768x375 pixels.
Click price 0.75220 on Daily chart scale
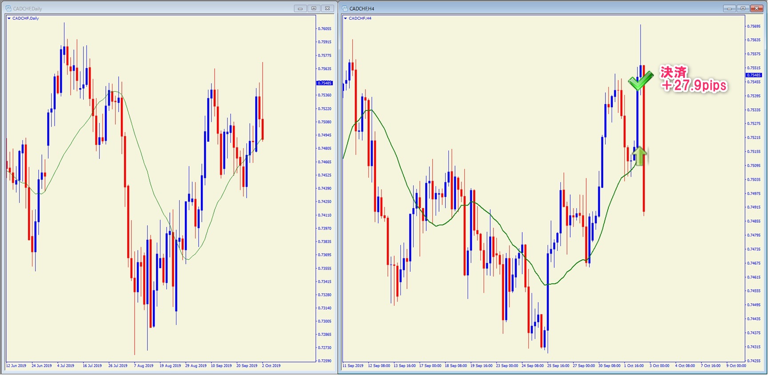click(x=324, y=109)
